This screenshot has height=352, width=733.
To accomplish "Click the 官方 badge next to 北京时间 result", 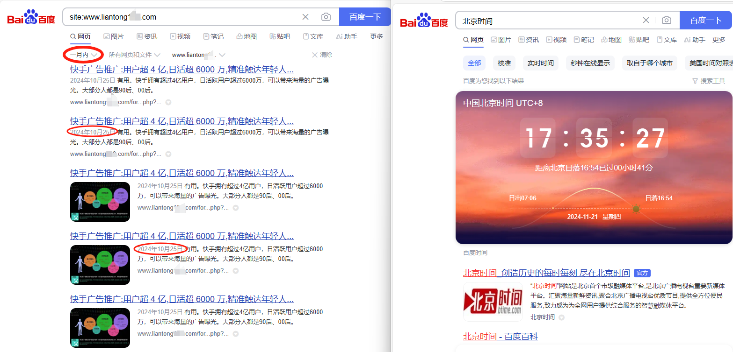I will (x=642, y=273).
